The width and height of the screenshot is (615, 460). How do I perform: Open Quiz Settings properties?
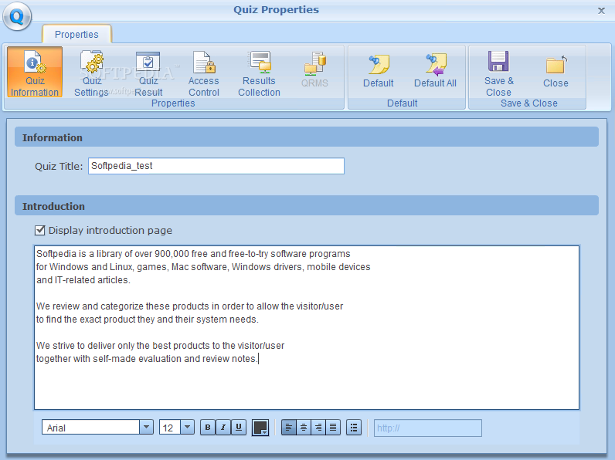92,73
